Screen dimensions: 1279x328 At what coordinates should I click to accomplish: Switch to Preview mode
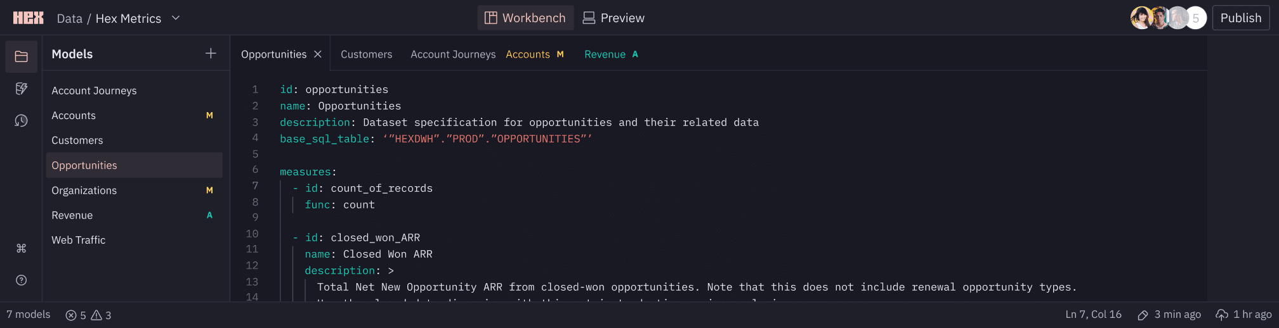613,18
